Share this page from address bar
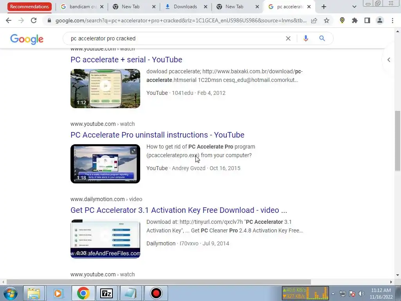This screenshot has width=401, height=301. (x=314, y=20)
